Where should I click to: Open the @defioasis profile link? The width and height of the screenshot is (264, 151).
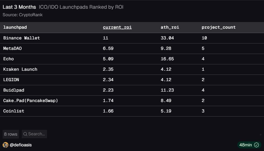pyautogui.click(x=21, y=145)
